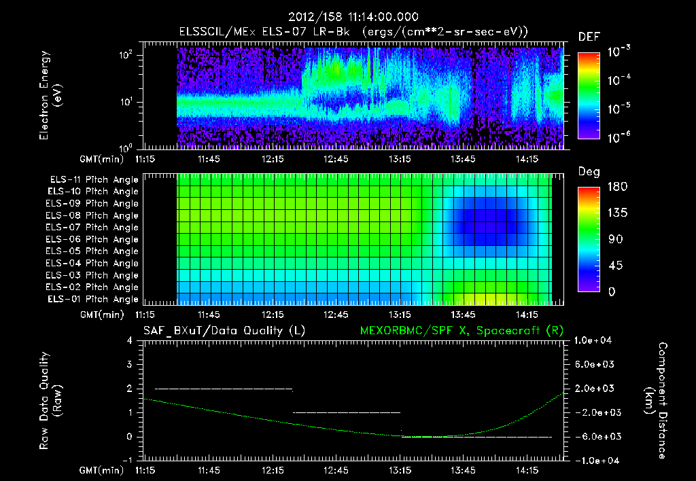Click the data quality line at level 0
Screen dimensions: 696x481
[x=476, y=437]
